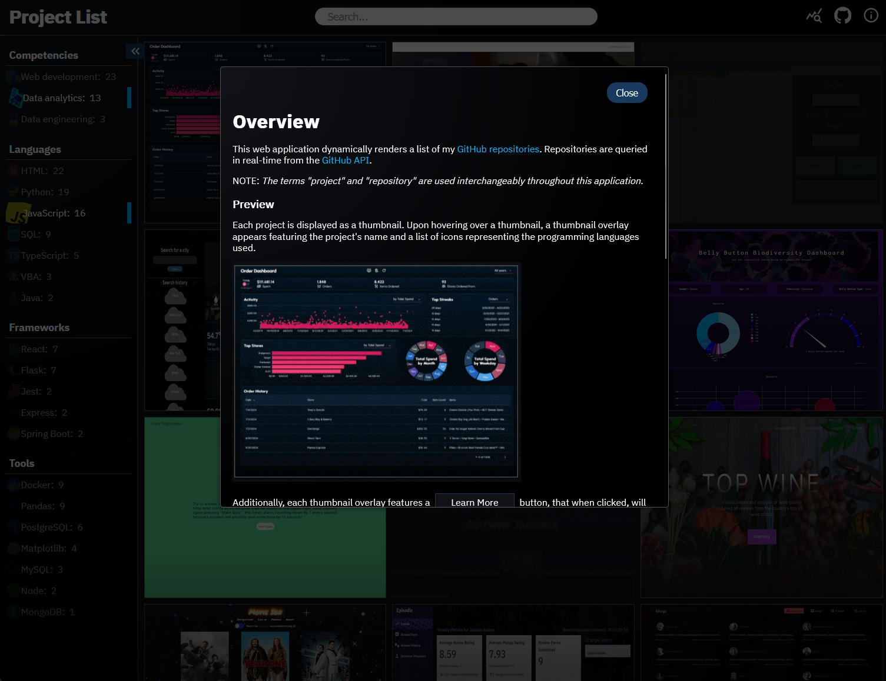
Task: Open the GitHub icon in header
Action: (x=842, y=16)
